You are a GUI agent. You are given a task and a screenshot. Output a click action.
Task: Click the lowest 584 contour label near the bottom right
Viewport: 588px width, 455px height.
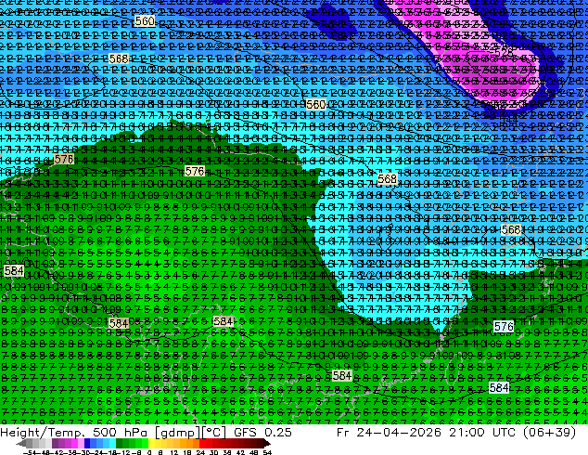click(499, 388)
